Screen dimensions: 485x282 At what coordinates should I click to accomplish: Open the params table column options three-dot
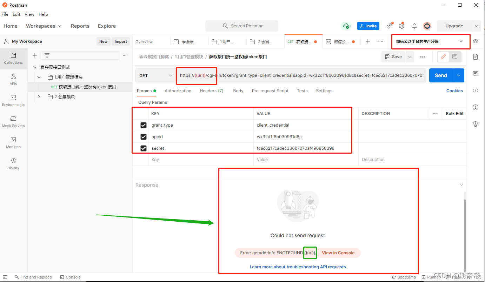point(436,114)
